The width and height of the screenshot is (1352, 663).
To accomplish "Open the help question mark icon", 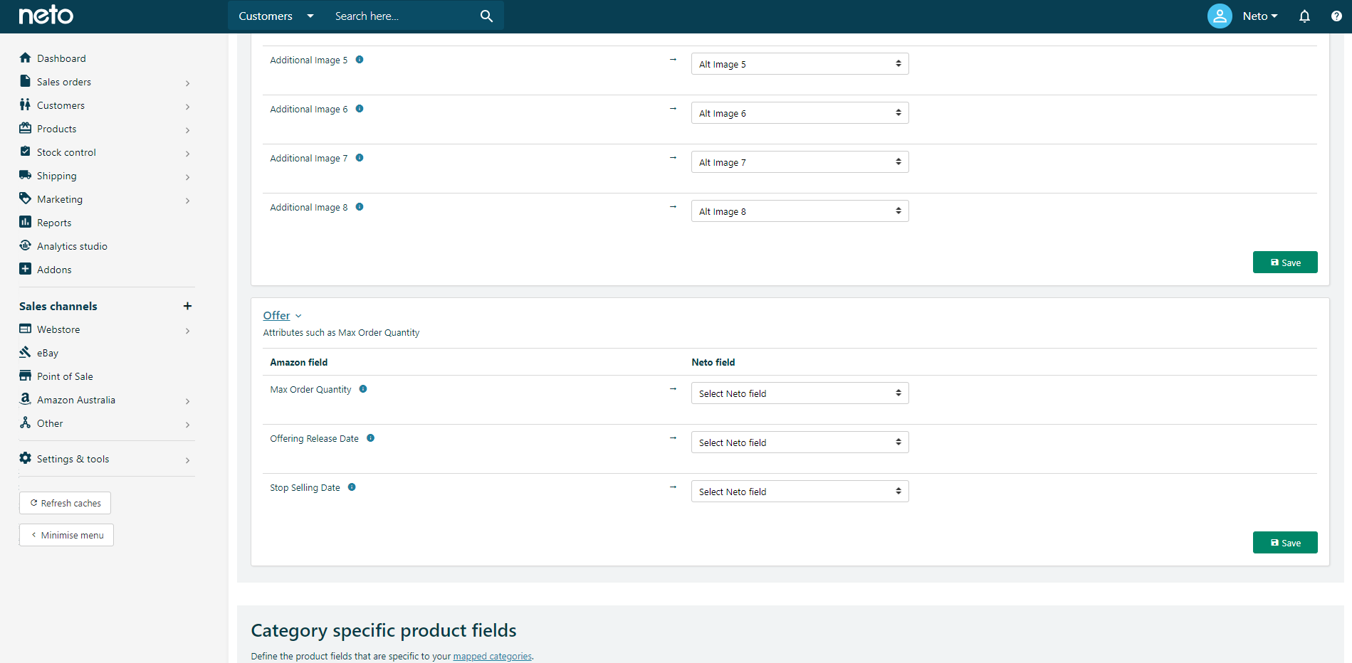I will point(1336,16).
